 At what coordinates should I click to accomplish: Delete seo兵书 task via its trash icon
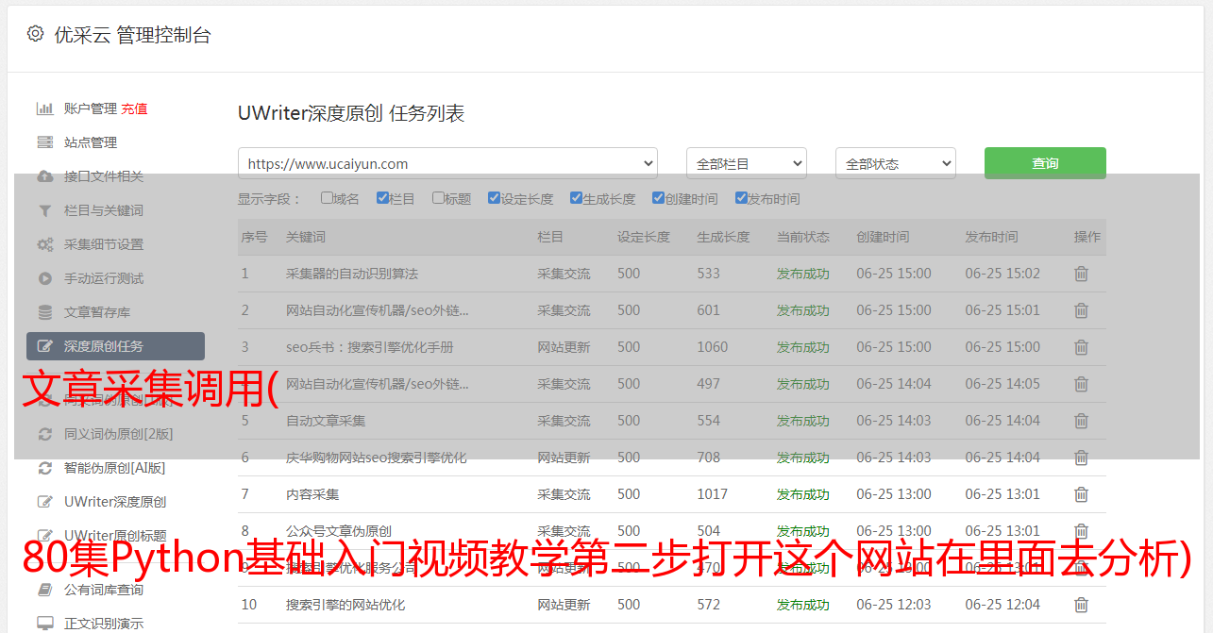click(x=1082, y=347)
